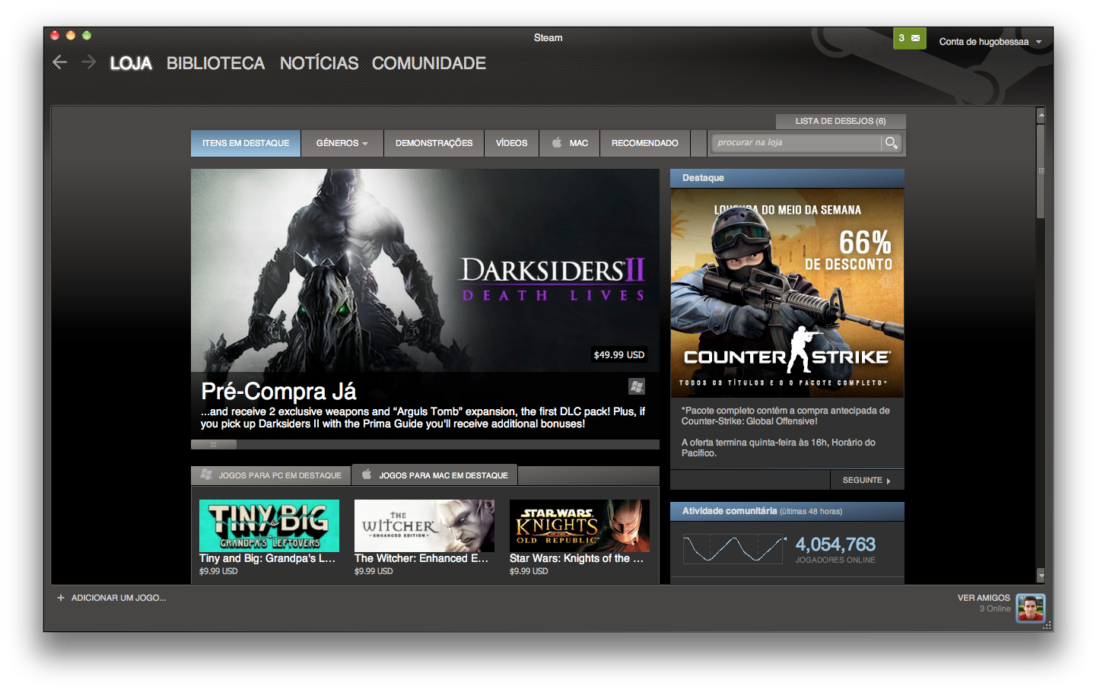Click the $49.99 USD price tag
Screen dimensions: 1097x692
[619, 354]
